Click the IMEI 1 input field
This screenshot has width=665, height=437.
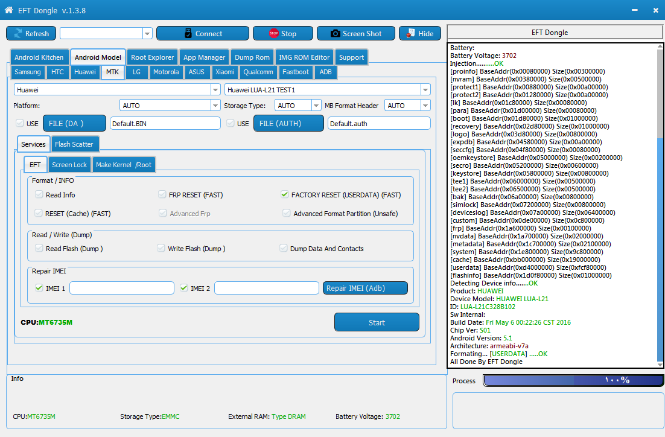click(x=122, y=288)
